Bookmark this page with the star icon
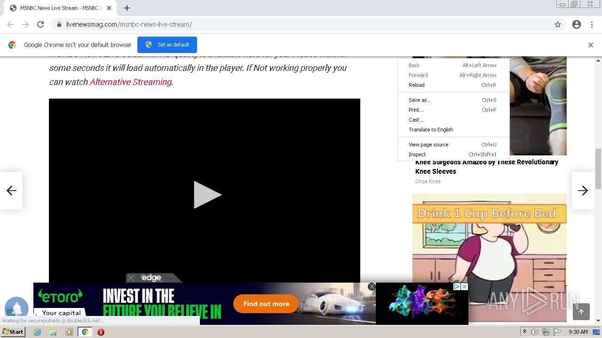602x338 pixels. coord(558,24)
